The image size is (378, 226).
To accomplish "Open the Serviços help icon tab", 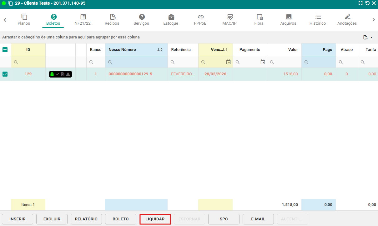I will [142, 17].
